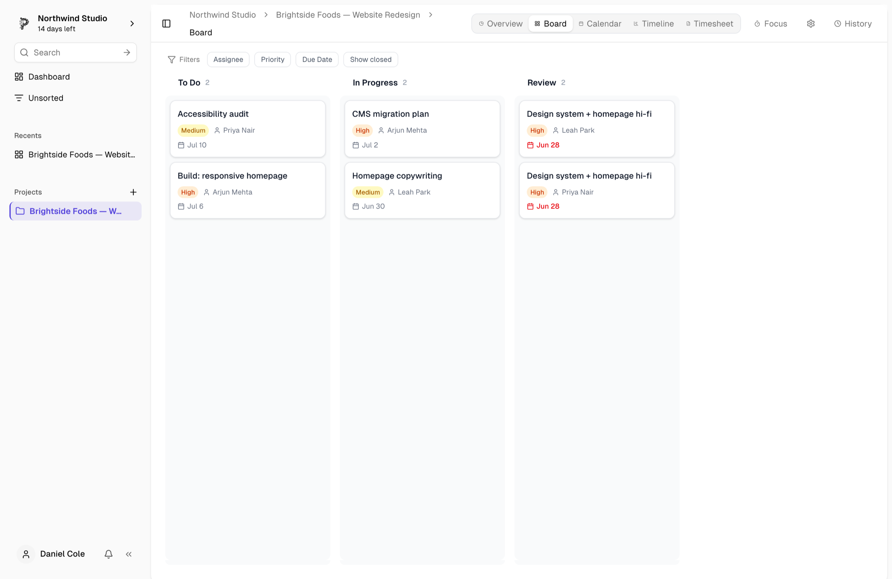
Task: Click the In Progress column header
Action: [x=375, y=83]
